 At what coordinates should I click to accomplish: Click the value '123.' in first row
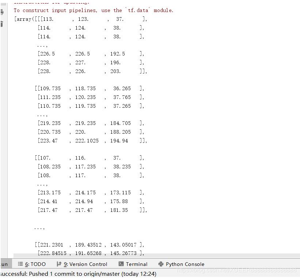point(83,19)
